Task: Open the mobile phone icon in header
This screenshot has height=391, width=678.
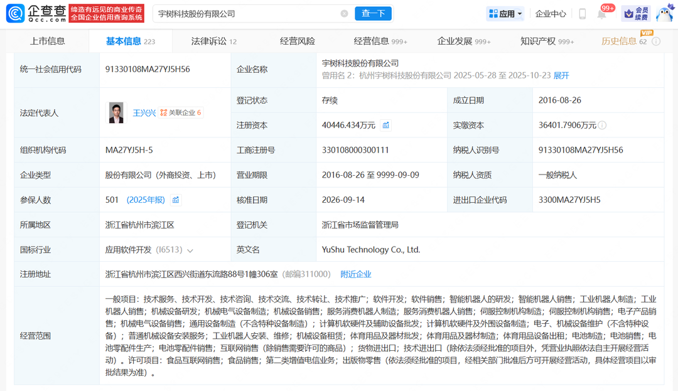Action: pyautogui.click(x=582, y=14)
